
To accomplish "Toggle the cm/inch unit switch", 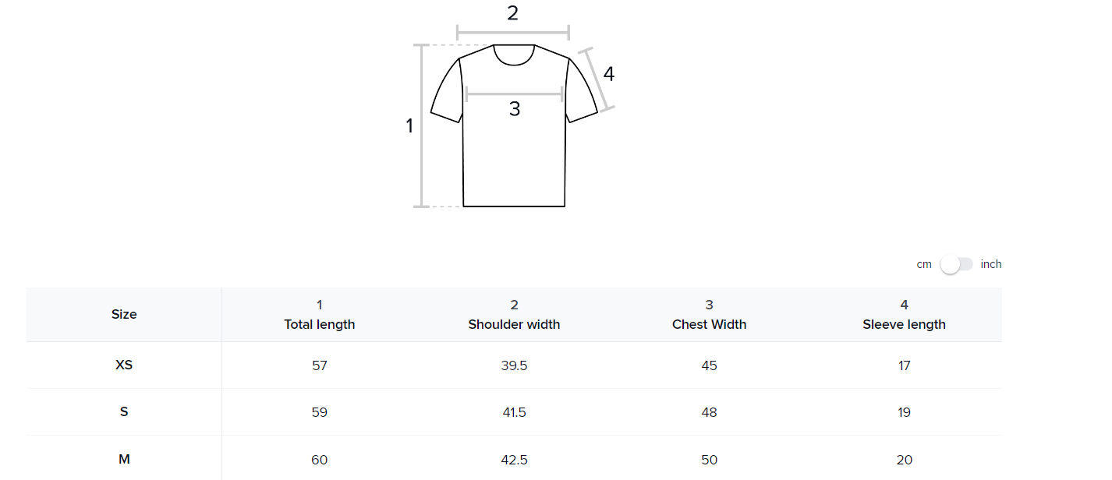I will (956, 264).
